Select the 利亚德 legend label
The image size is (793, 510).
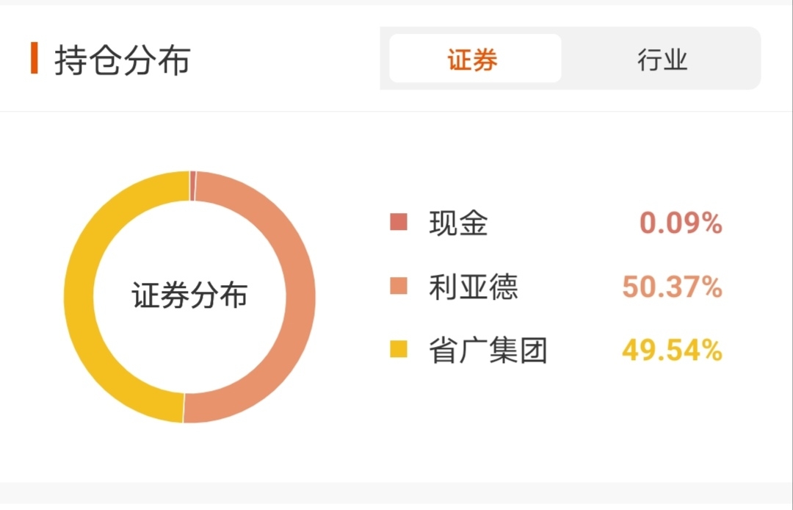[474, 286]
